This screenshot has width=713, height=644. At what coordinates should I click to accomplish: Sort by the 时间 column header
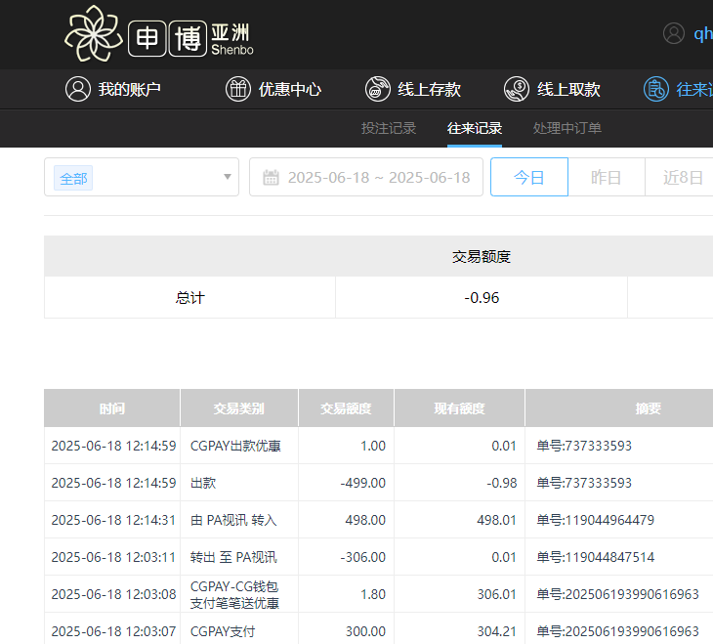coord(111,408)
